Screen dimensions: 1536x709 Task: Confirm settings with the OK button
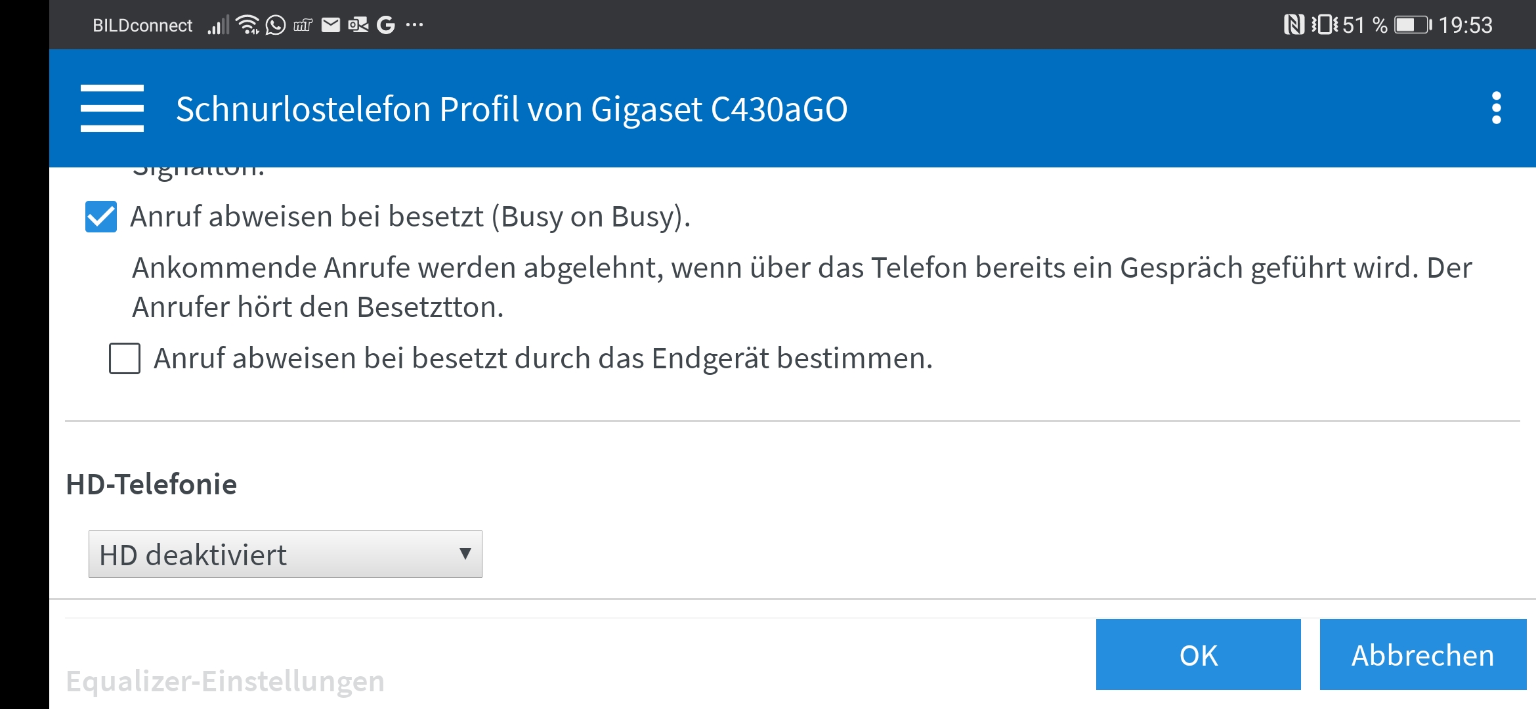tap(1198, 655)
